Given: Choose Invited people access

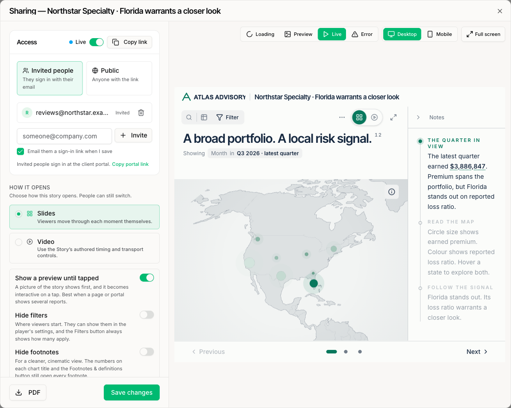Looking at the screenshot, I should click(50, 78).
